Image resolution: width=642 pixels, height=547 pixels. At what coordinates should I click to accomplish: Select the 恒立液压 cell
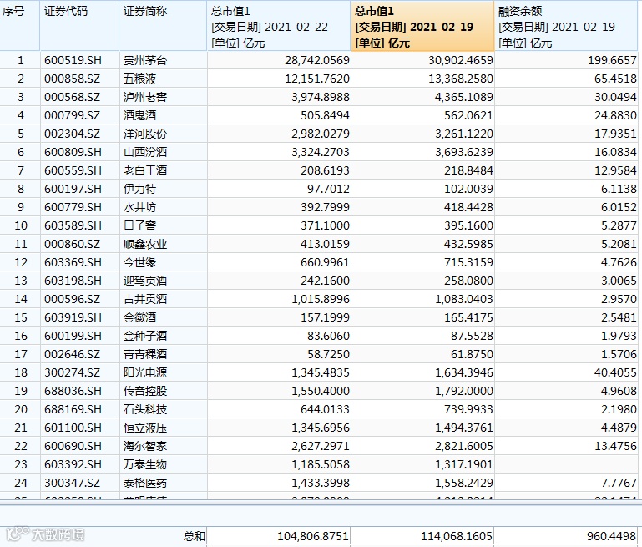point(145,428)
